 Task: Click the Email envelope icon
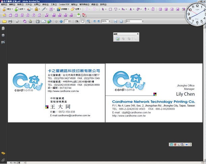coord(43,21)
